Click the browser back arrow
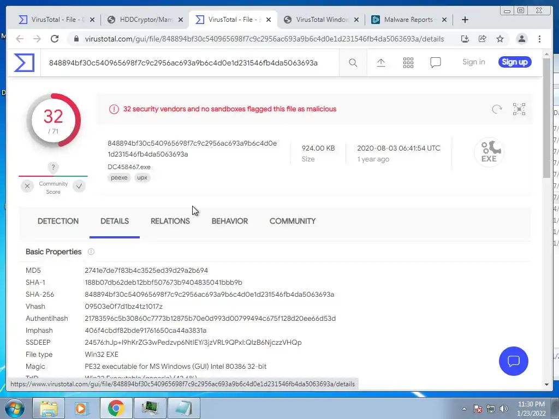559x419 pixels. click(20, 39)
